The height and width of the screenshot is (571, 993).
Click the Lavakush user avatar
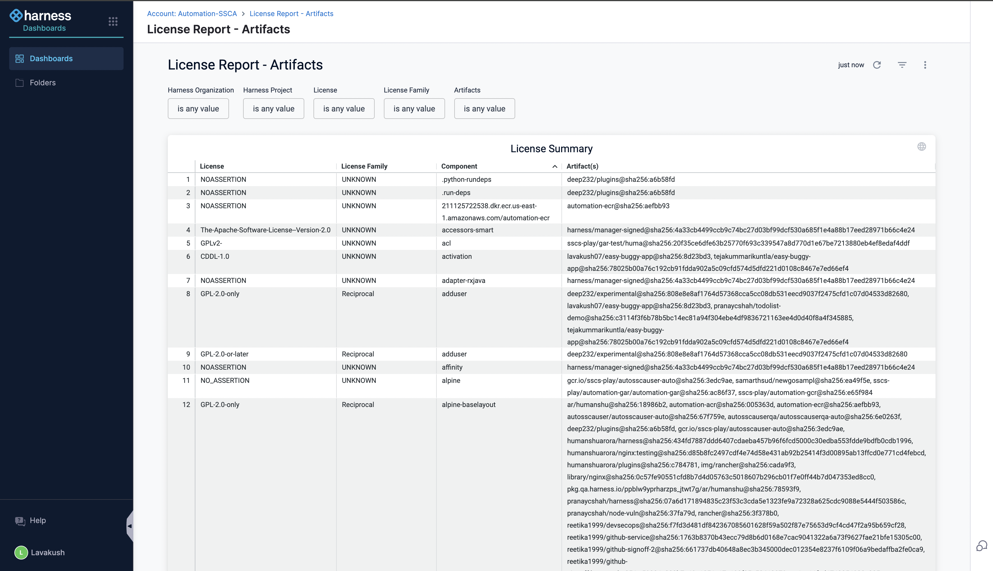point(21,553)
